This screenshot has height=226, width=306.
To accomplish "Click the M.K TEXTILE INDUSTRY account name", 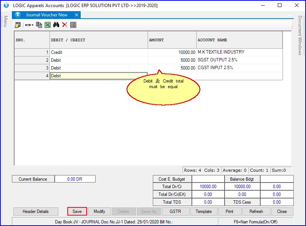I will 239,52.
